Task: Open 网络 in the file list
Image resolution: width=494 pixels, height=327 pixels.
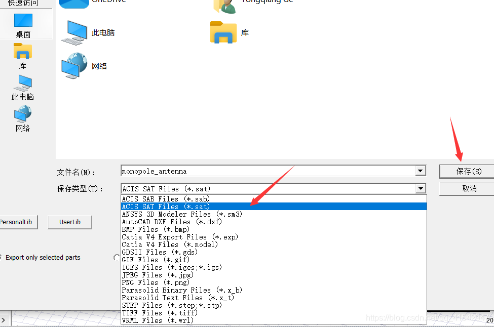Action: point(84,66)
